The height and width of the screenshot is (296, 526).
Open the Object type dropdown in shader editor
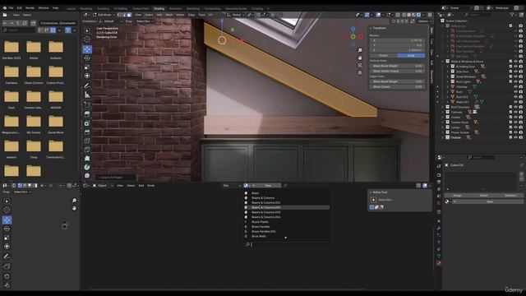click(102, 186)
